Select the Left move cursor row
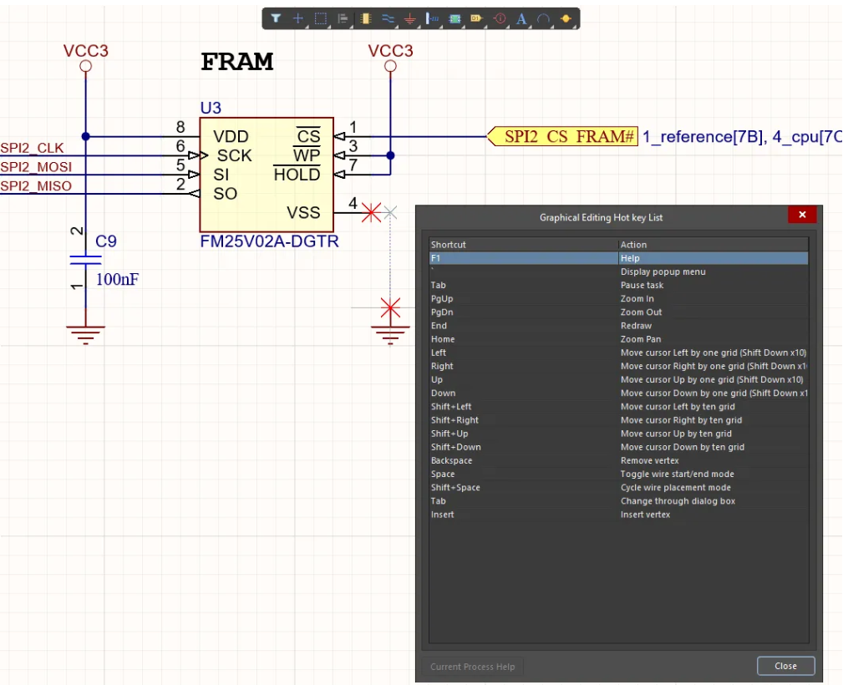Screen dimensions: 843x685 [618, 353]
